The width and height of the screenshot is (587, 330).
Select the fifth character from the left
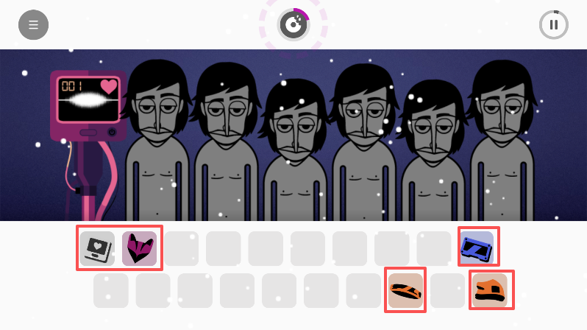pos(433,150)
